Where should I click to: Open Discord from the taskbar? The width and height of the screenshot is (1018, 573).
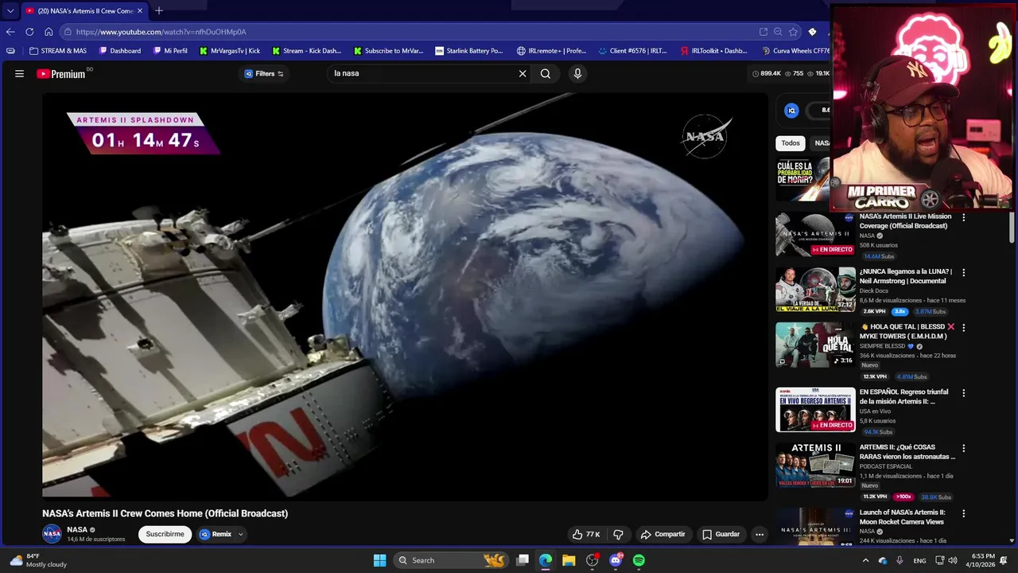(x=616, y=560)
